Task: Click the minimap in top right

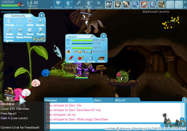Action: pyautogui.click(x=171, y=23)
